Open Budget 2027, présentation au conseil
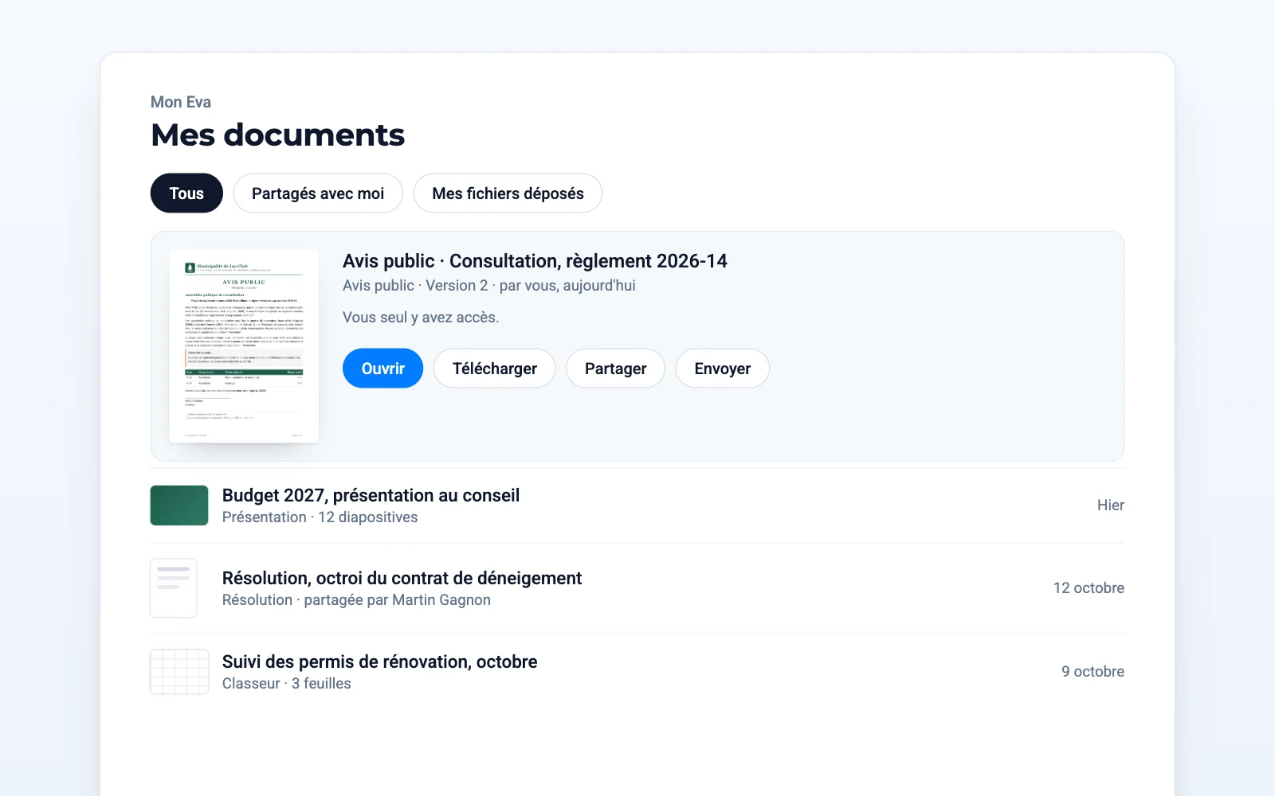Image resolution: width=1275 pixels, height=796 pixels. 371,495
